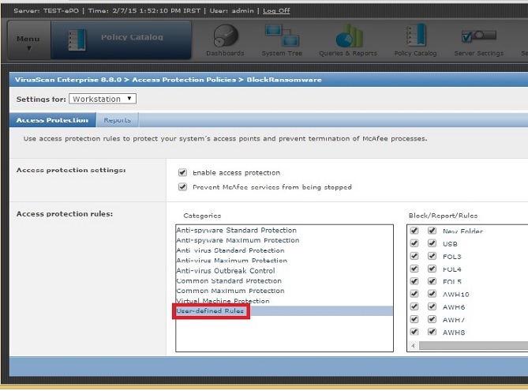Open the Menu dropdown button
Screen dimensions: 528x391
coord(28,41)
